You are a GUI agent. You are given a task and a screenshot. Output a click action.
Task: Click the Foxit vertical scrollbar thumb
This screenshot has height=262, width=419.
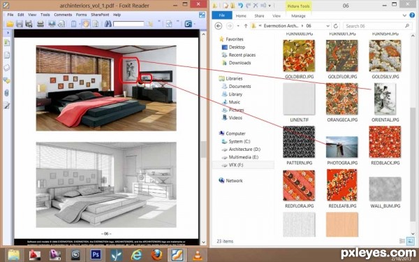pyautogui.click(x=203, y=150)
